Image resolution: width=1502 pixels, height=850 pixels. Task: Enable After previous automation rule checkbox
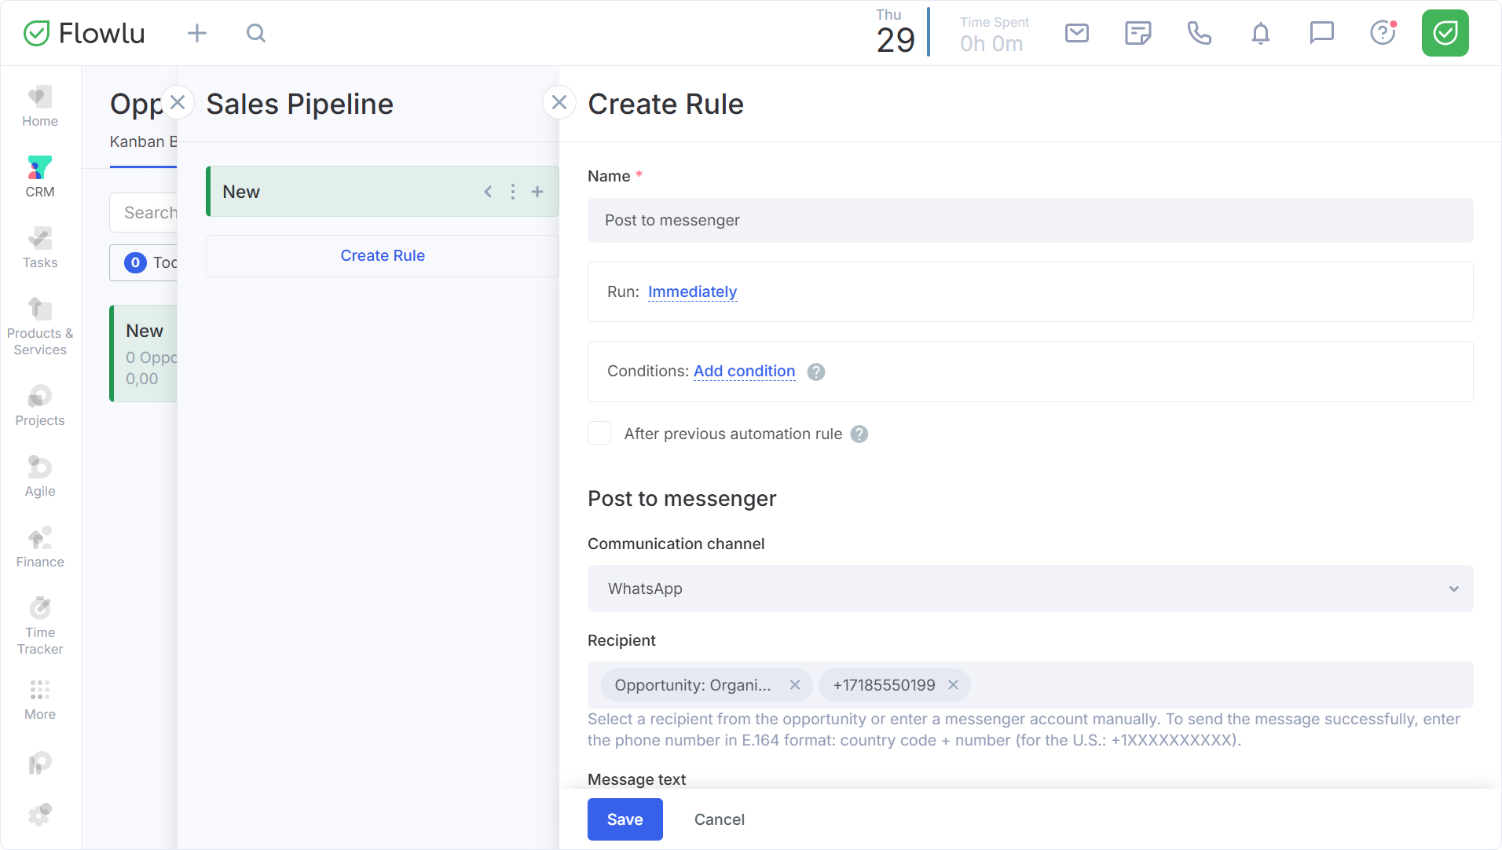click(599, 434)
